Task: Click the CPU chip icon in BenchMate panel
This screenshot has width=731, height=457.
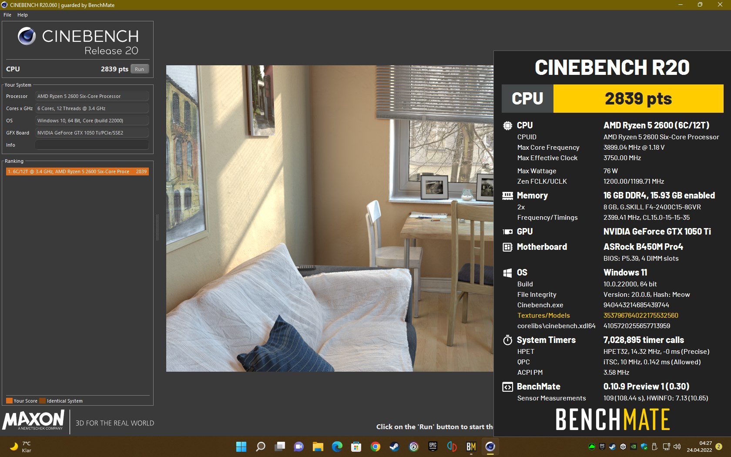Action: pos(507,126)
